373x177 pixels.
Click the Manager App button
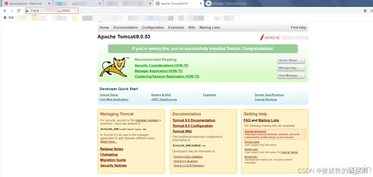(x=291, y=68)
